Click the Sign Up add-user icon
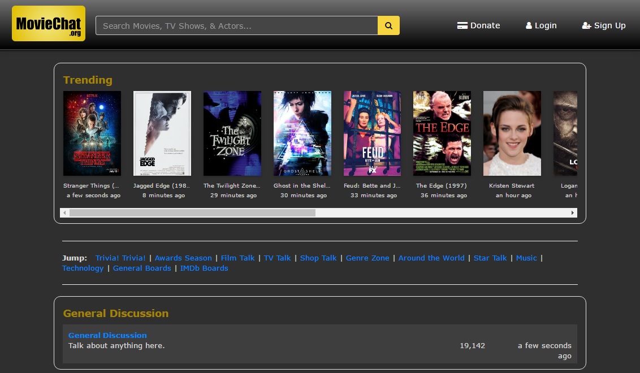Screen dimensions: 640x373 click(586, 25)
